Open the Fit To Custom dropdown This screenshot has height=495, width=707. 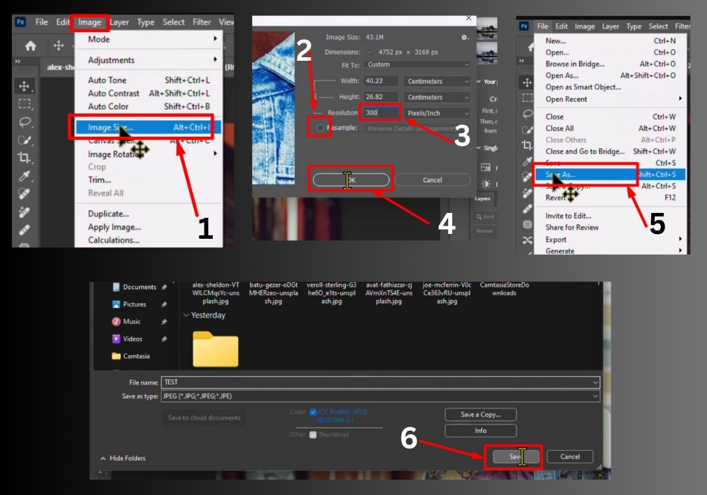(x=417, y=64)
